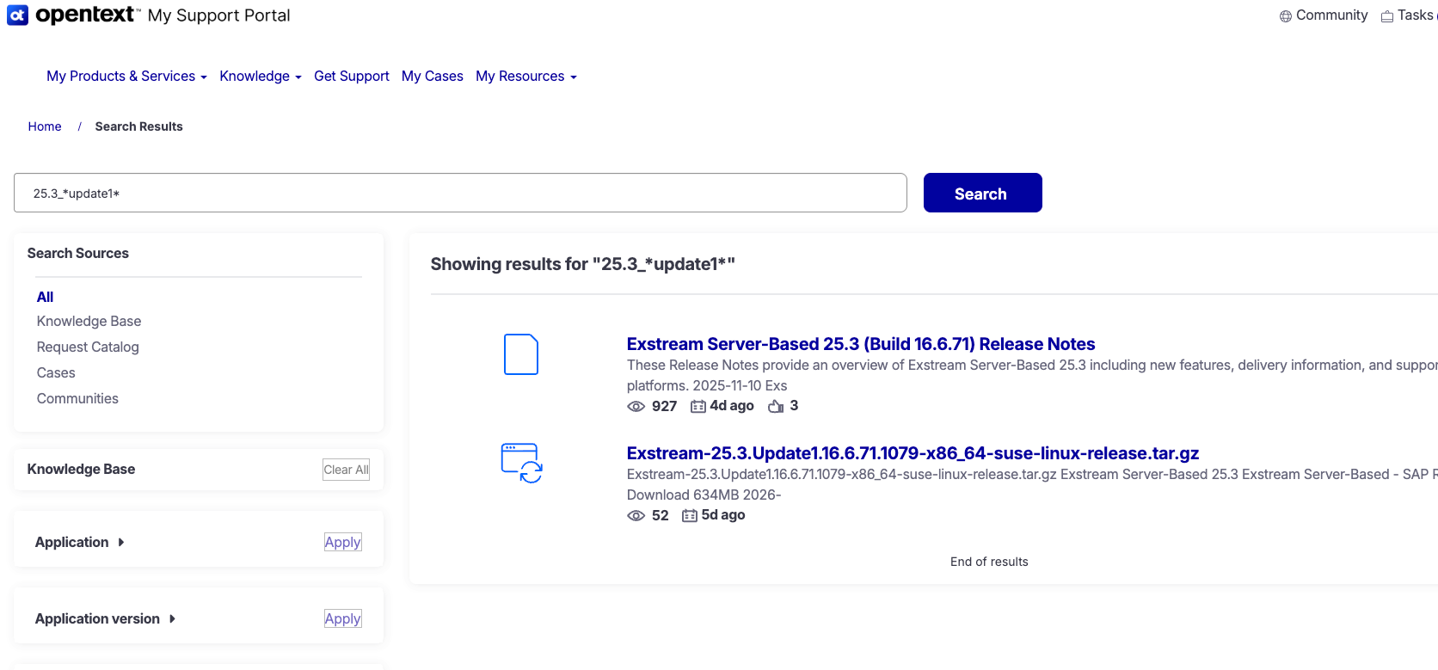Filter by Cases source
Image resolution: width=1438 pixels, height=670 pixels.
pos(56,372)
